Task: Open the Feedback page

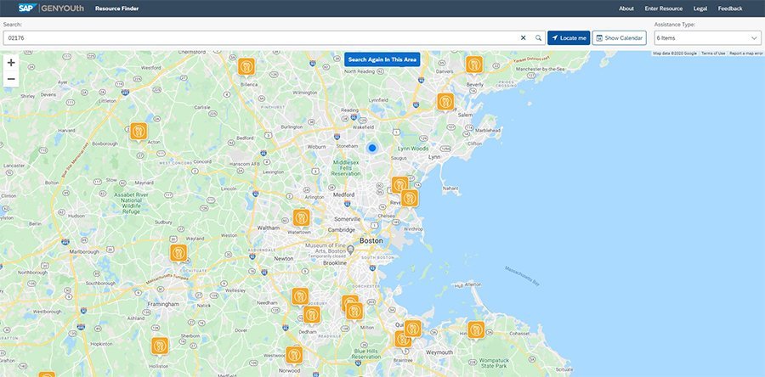Action: click(x=730, y=8)
